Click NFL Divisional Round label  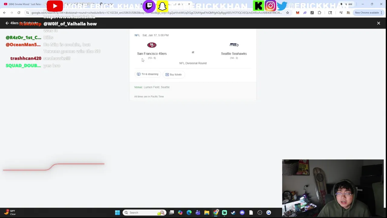(x=193, y=63)
